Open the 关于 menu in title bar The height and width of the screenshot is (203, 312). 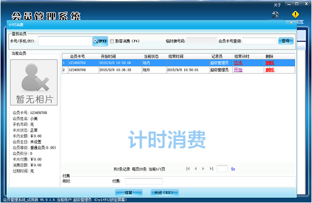[x=277, y=5]
